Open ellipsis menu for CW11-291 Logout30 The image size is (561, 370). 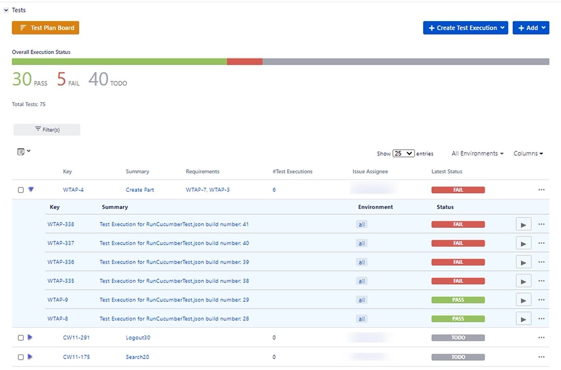[541, 338]
